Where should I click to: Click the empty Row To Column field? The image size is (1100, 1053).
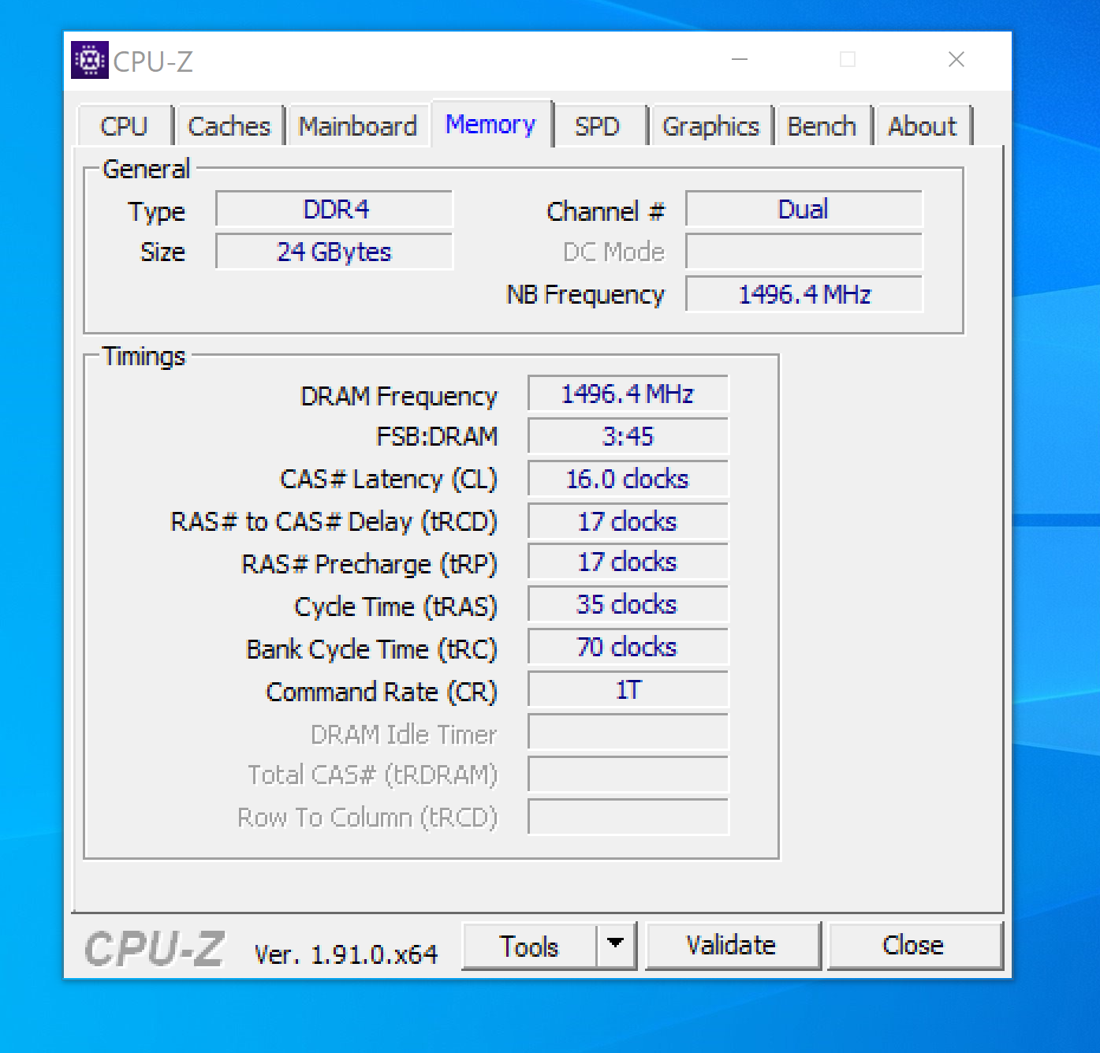[628, 817]
